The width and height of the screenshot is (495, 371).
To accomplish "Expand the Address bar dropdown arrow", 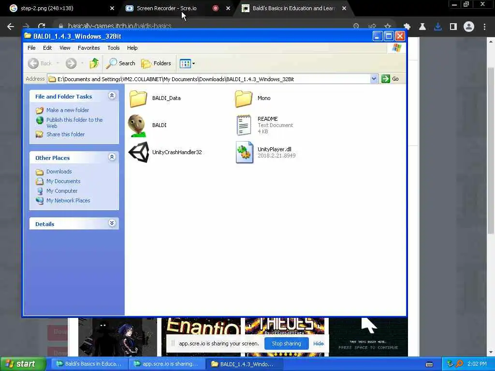I will click(374, 79).
